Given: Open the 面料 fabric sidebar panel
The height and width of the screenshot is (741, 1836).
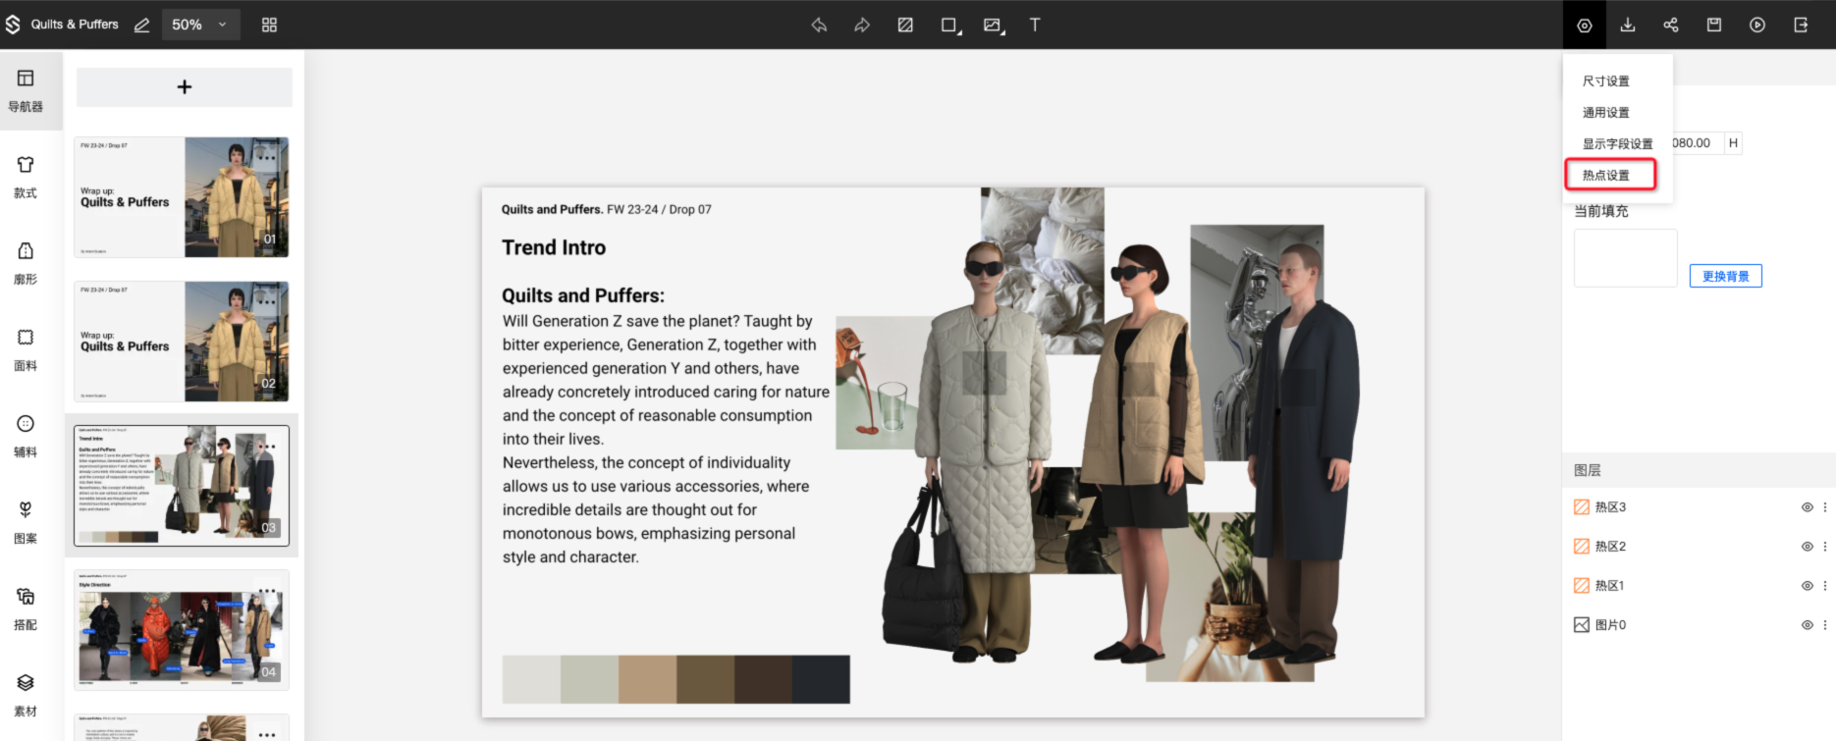Looking at the screenshot, I should click(x=26, y=348).
